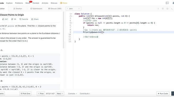Click the empty line 10 in editor
The width and height of the screenshot is (174, 97).
(x=123, y=34)
